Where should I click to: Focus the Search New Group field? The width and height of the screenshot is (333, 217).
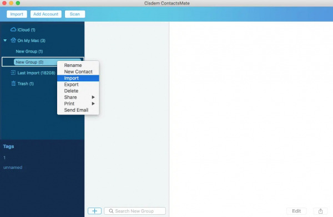[135, 211]
